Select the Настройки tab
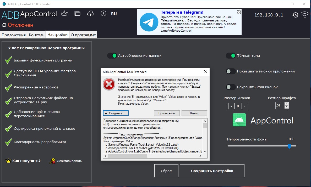The width and height of the screenshot is (311, 187). (x=58, y=35)
